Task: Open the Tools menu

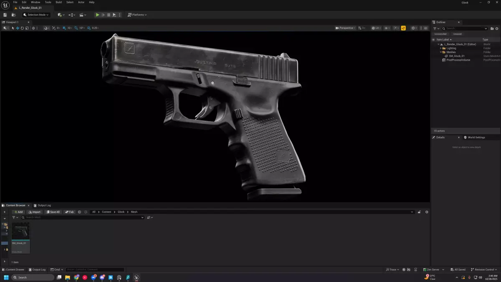Action: 48,2
